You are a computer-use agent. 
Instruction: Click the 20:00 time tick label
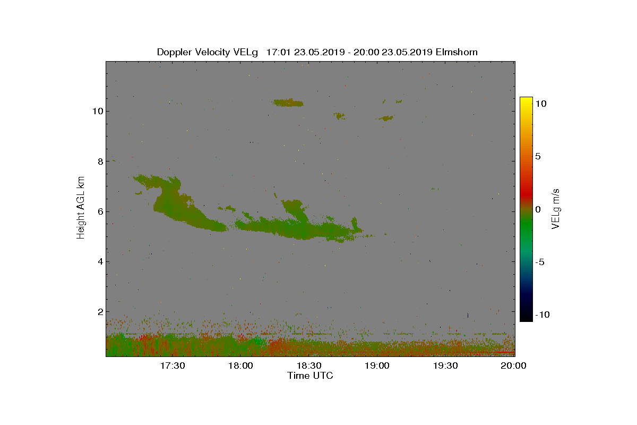point(514,365)
